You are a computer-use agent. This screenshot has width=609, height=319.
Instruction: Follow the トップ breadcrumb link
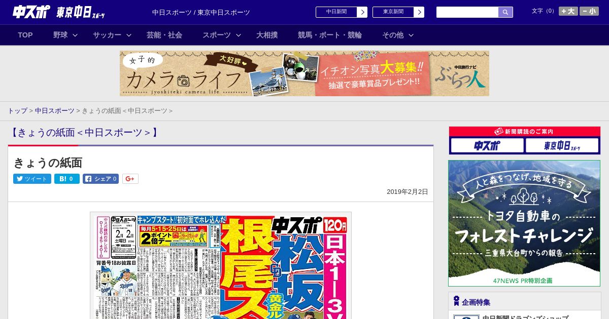[x=17, y=111]
